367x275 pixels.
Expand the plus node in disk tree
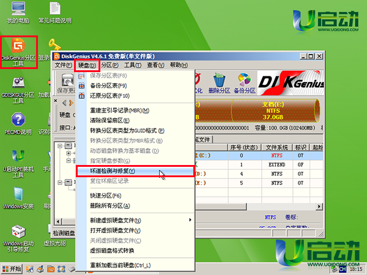(x=69, y=153)
